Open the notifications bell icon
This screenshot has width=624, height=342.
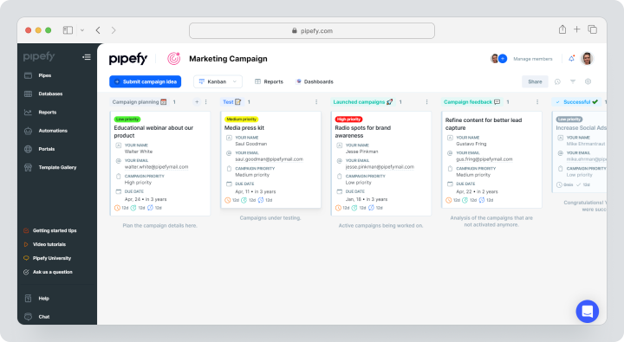point(571,59)
